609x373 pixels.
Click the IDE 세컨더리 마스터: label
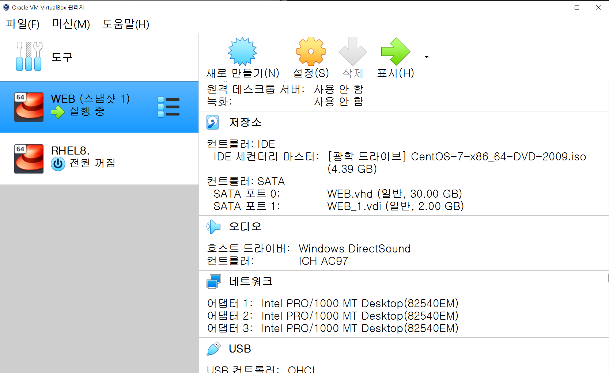coord(266,156)
